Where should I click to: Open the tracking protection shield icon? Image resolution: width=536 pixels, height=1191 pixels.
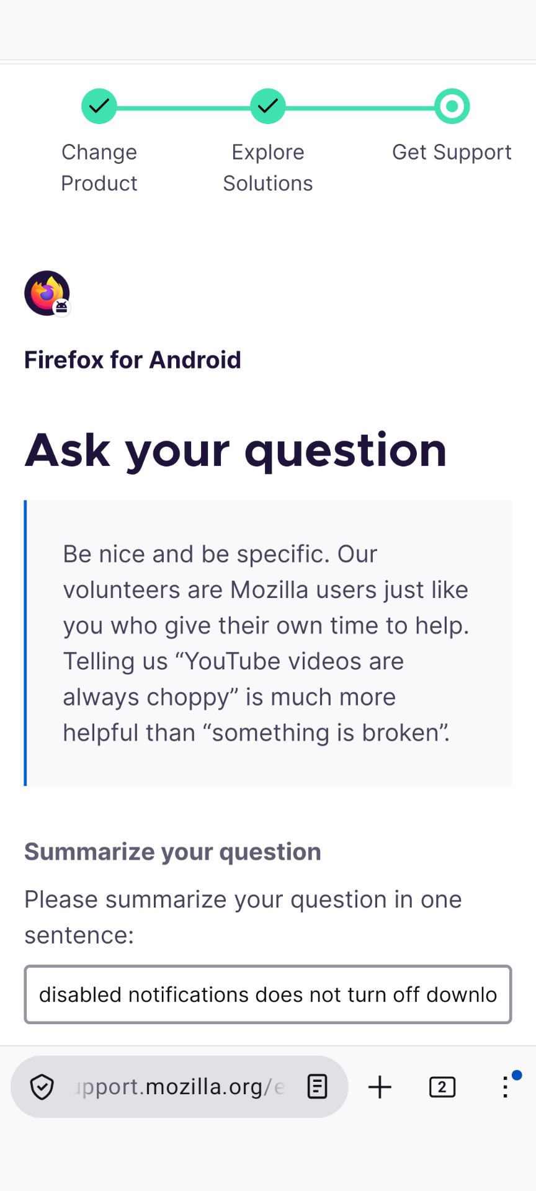(42, 1087)
